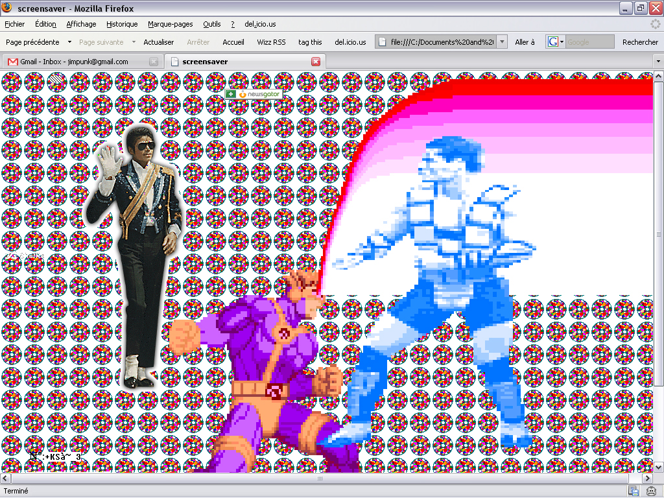Open the Affichage menu

point(81,24)
